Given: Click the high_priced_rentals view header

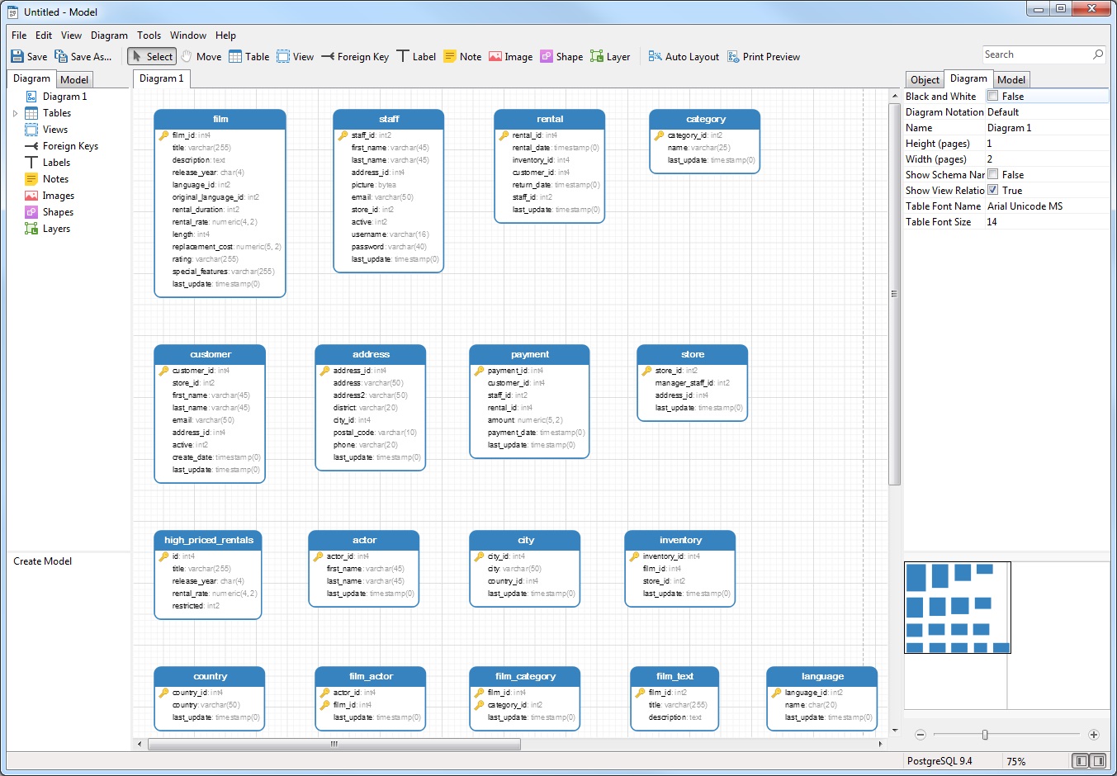Looking at the screenshot, I should [209, 540].
